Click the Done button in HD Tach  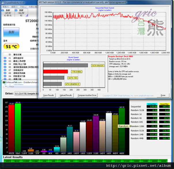163,95
